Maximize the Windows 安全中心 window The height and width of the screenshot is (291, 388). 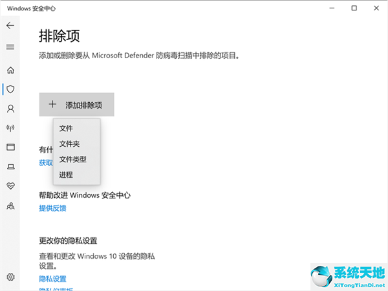354,8
